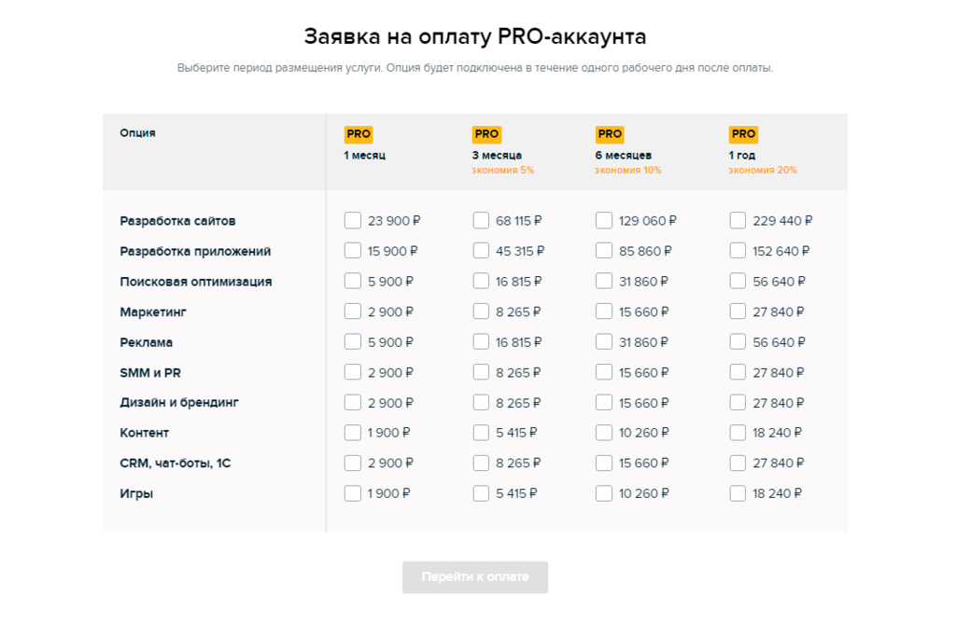Viewport: 956px width, 623px height.
Task: Check SMM и PR for 6 месяцев
Action: coord(604,372)
